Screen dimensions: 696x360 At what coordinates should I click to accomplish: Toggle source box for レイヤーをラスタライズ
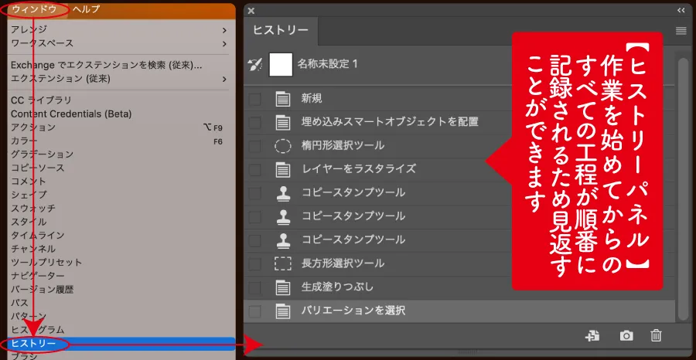point(255,169)
